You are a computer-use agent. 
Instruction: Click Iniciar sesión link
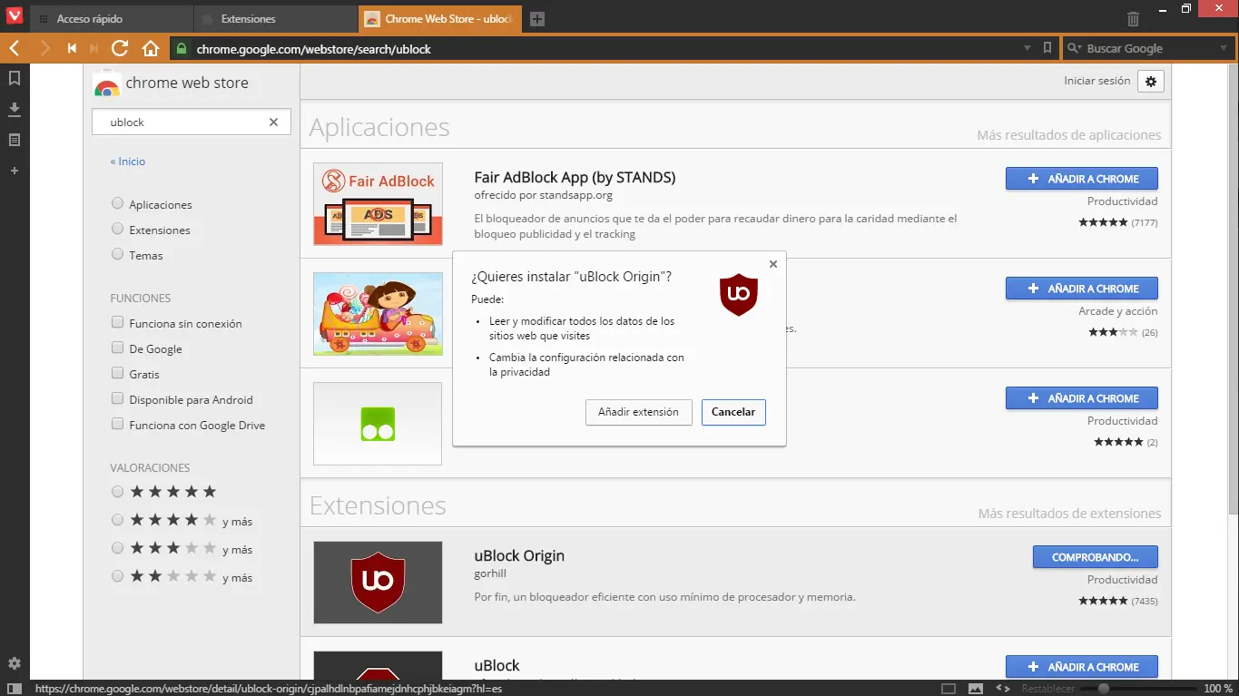1096,81
